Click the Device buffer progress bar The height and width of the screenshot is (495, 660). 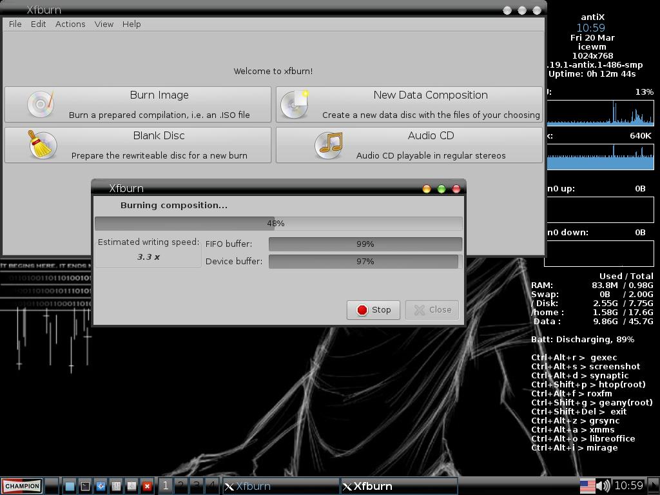[365, 262]
